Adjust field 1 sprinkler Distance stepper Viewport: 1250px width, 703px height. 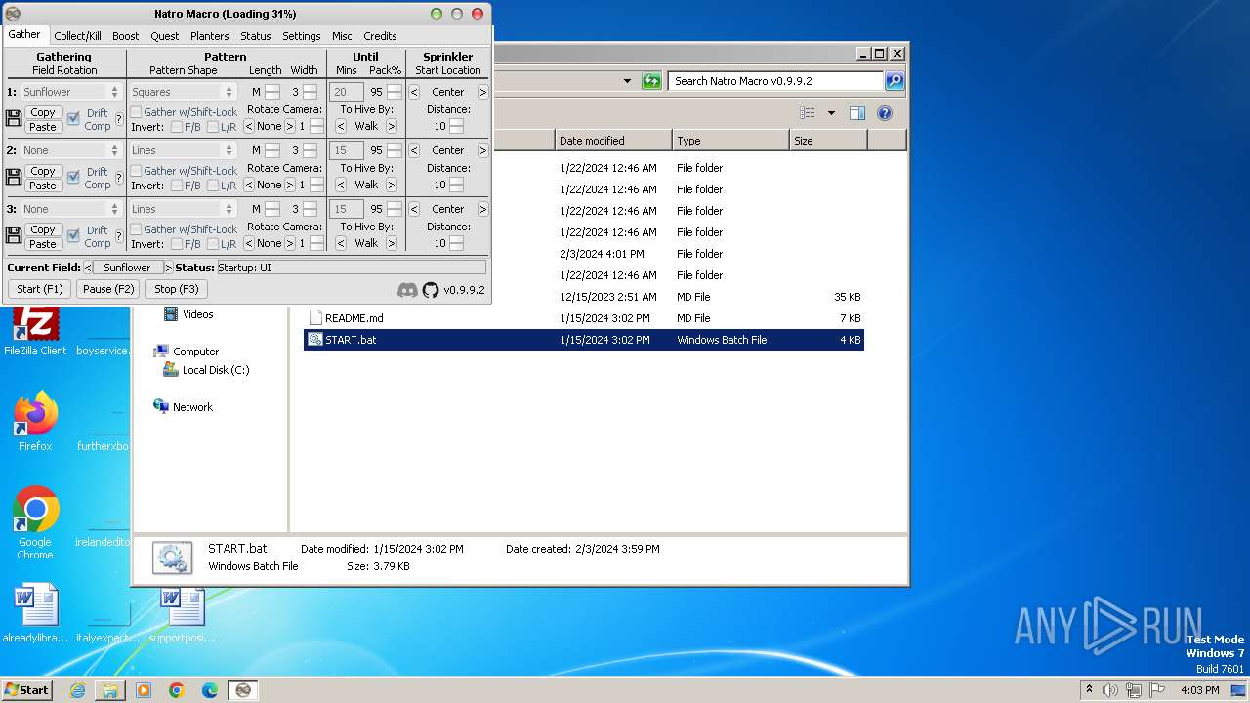[x=456, y=127]
